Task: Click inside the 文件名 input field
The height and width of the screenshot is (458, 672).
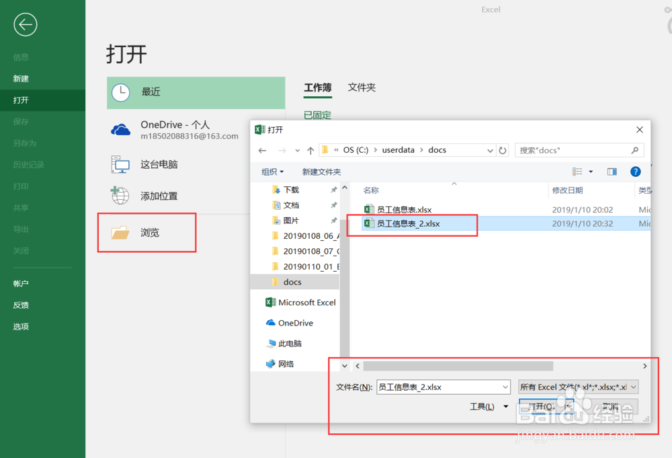Action: 440,387
